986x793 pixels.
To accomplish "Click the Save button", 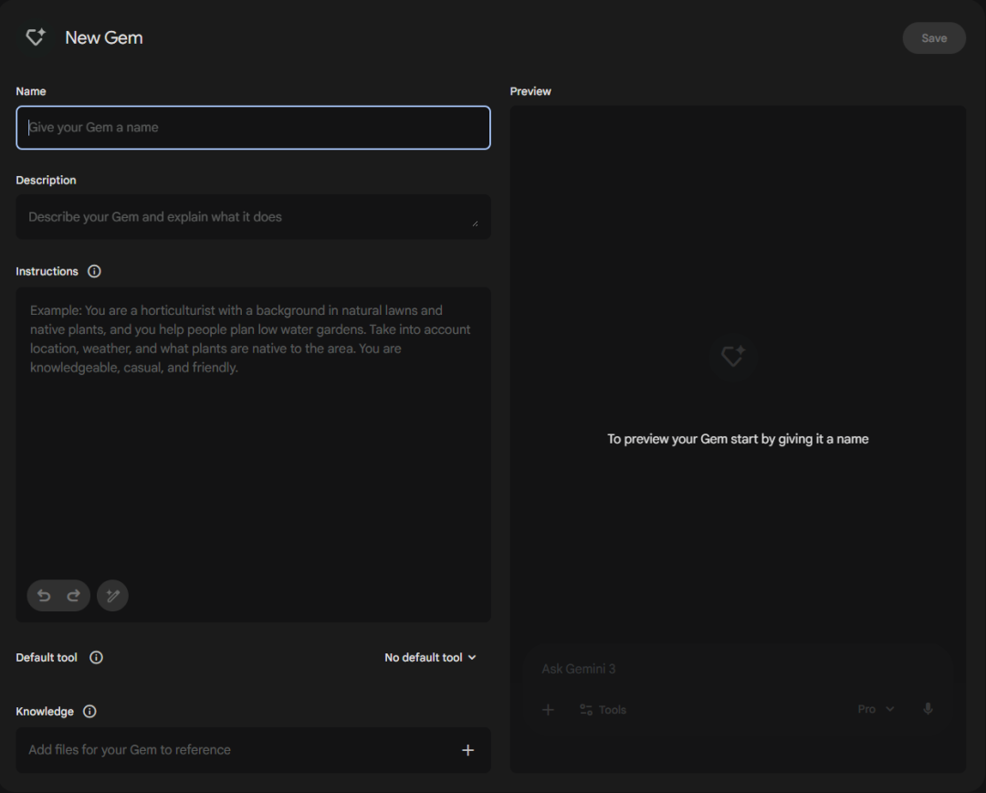I will [934, 37].
